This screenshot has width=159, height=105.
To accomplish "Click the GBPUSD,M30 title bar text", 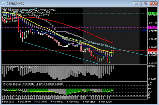I will (x=16, y=4).
